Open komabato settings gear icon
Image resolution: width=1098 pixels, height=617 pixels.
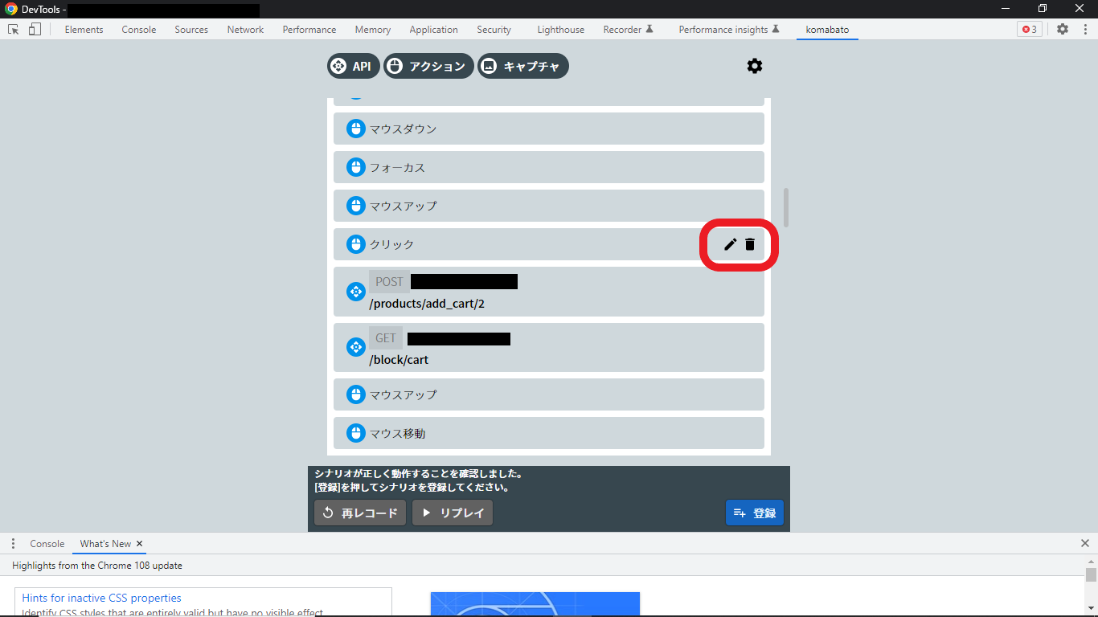tap(754, 66)
